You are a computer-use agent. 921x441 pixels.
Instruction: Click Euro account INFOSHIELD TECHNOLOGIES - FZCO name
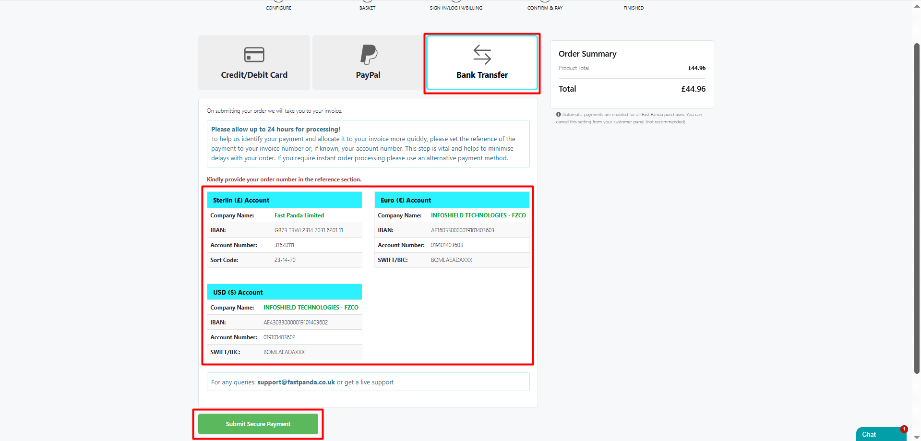tap(478, 215)
